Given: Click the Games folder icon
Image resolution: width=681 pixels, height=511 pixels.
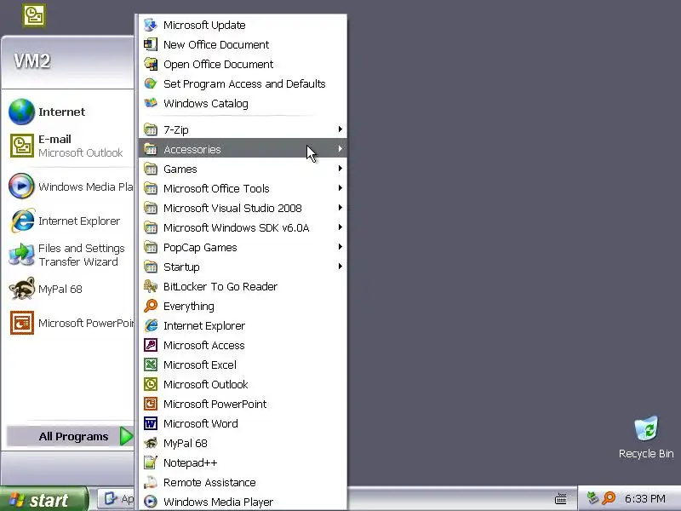Looking at the screenshot, I should (151, 169).
